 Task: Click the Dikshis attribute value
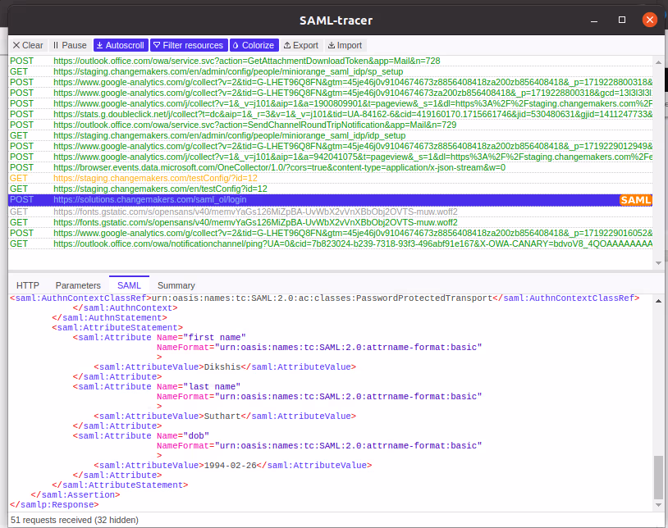222,366
